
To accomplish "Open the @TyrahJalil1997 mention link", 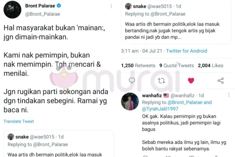I will click(160, 109).
